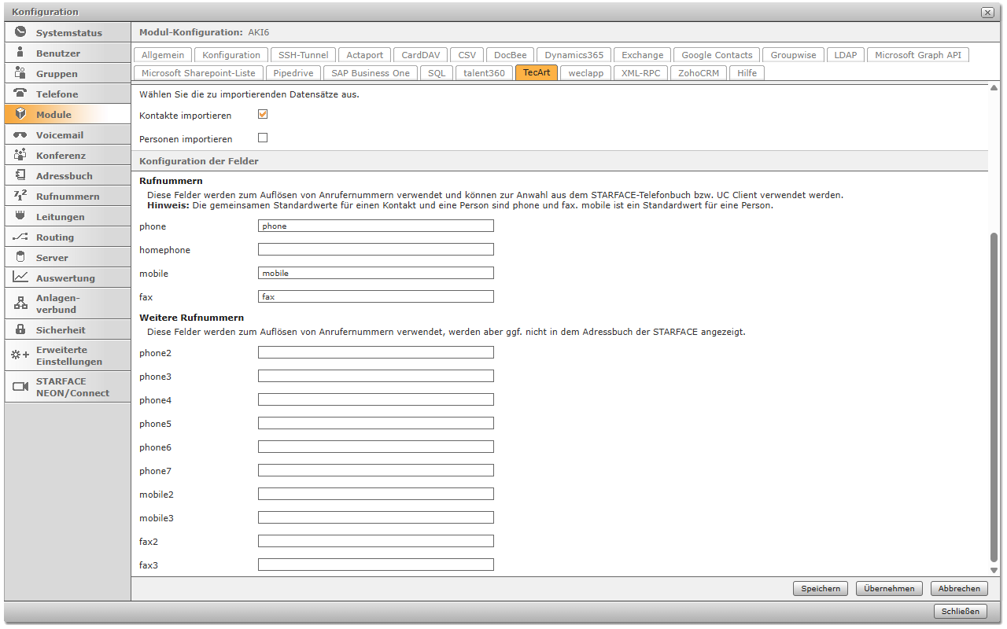Click the Sicherheit padlock icon
The image size is (1007, 629).
coord(20,329)
